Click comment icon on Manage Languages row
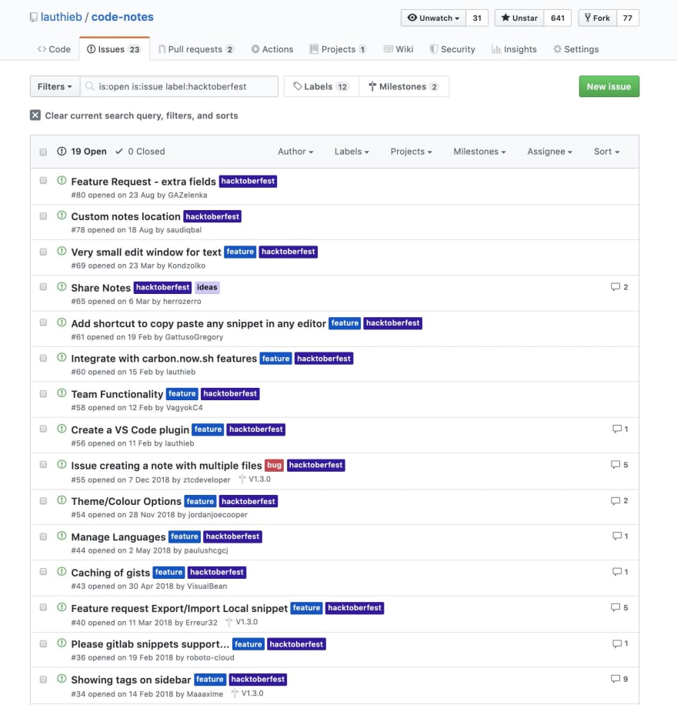The image size is (677, 705). click(617, 536)
